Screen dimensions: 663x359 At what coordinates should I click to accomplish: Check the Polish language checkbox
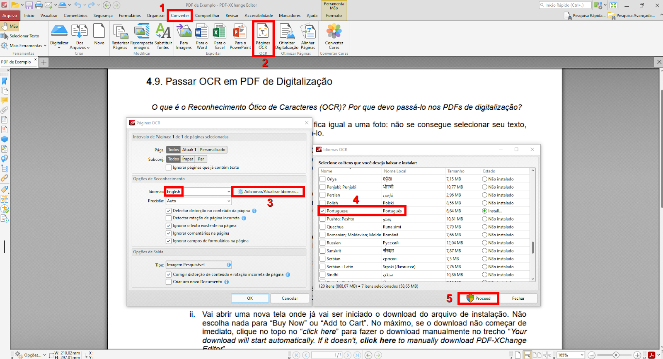click(x=322, y=203)
